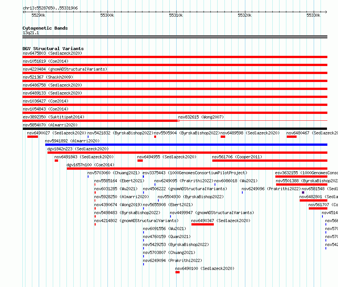Select nsv6489598 (Sedlazeck2020) label
Image resolution: width=338 pixels, height=287 pixels.
click(250, 133)
